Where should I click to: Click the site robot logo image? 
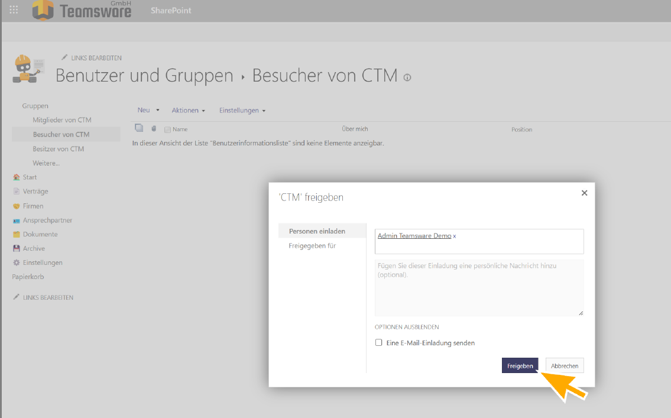28,69
